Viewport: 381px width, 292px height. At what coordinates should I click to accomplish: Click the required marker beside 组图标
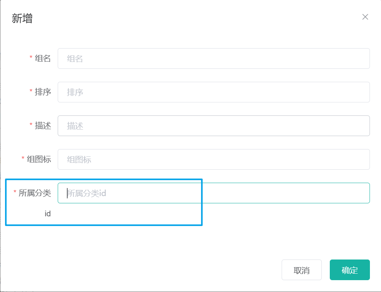(23, 158)
